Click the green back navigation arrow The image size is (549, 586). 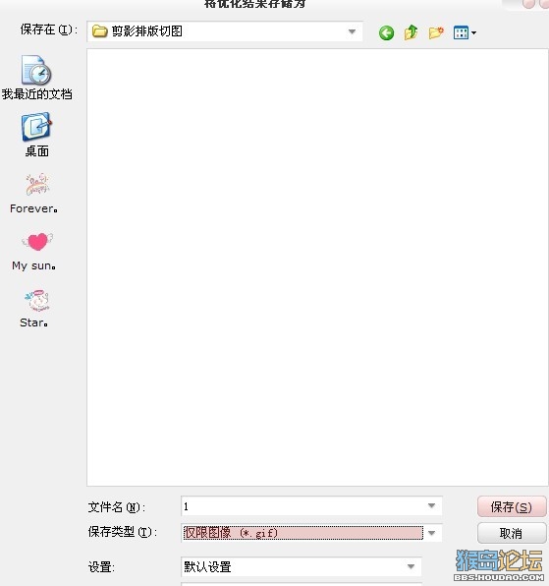(x=386, y=32)
